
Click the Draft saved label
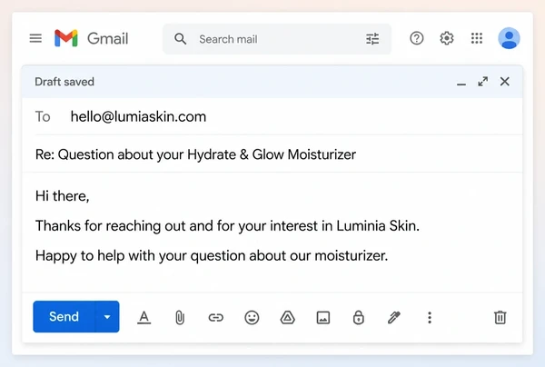pos(64,82)
